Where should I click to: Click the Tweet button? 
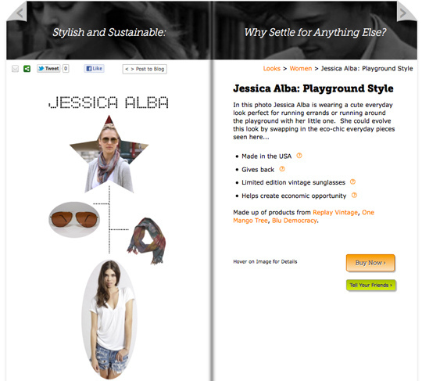[x=48, y=68]
